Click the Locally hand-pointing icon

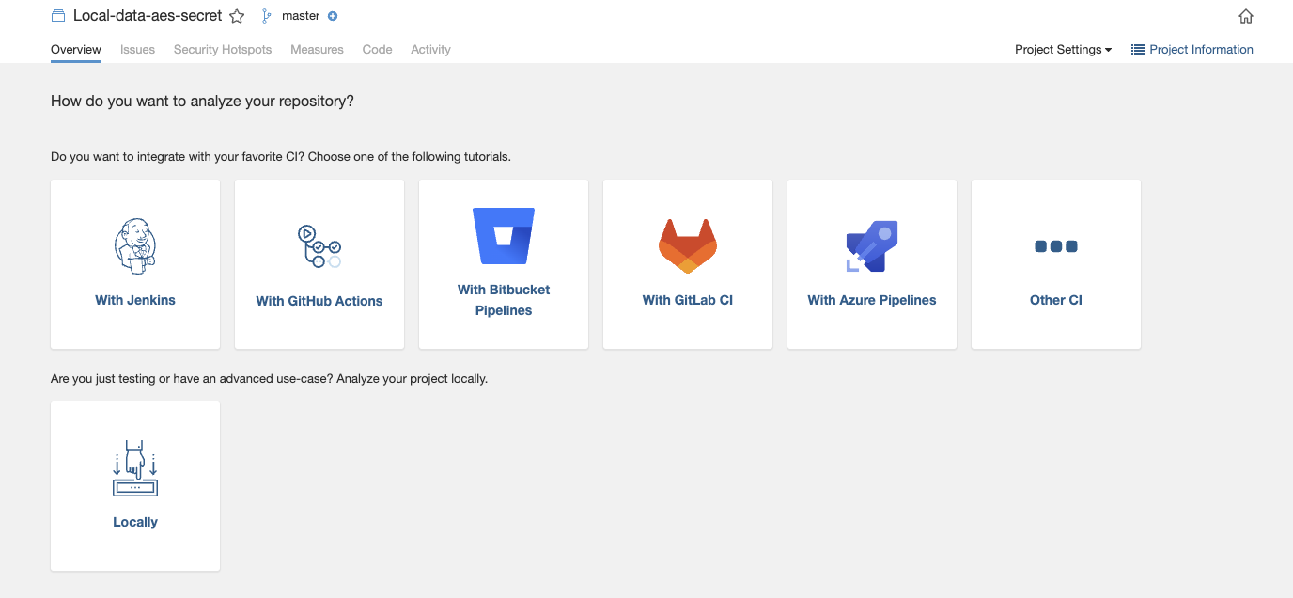click(x=135, y=467)
